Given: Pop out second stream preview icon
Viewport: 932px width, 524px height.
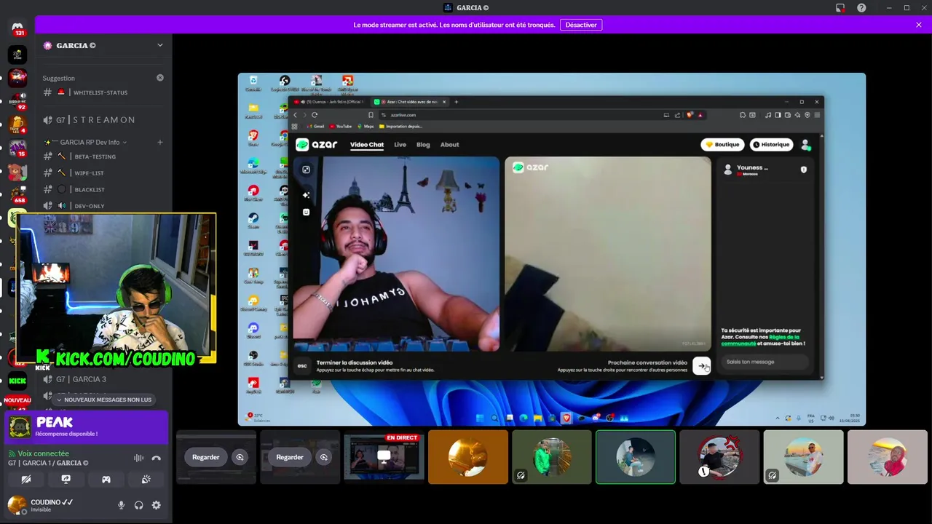Looking at the screenshot, I should click(x=324, y=457).
